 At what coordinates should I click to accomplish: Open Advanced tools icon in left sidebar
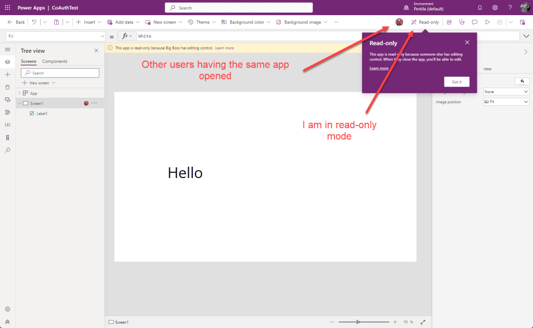pyautogui.click(x=7, y=137)
